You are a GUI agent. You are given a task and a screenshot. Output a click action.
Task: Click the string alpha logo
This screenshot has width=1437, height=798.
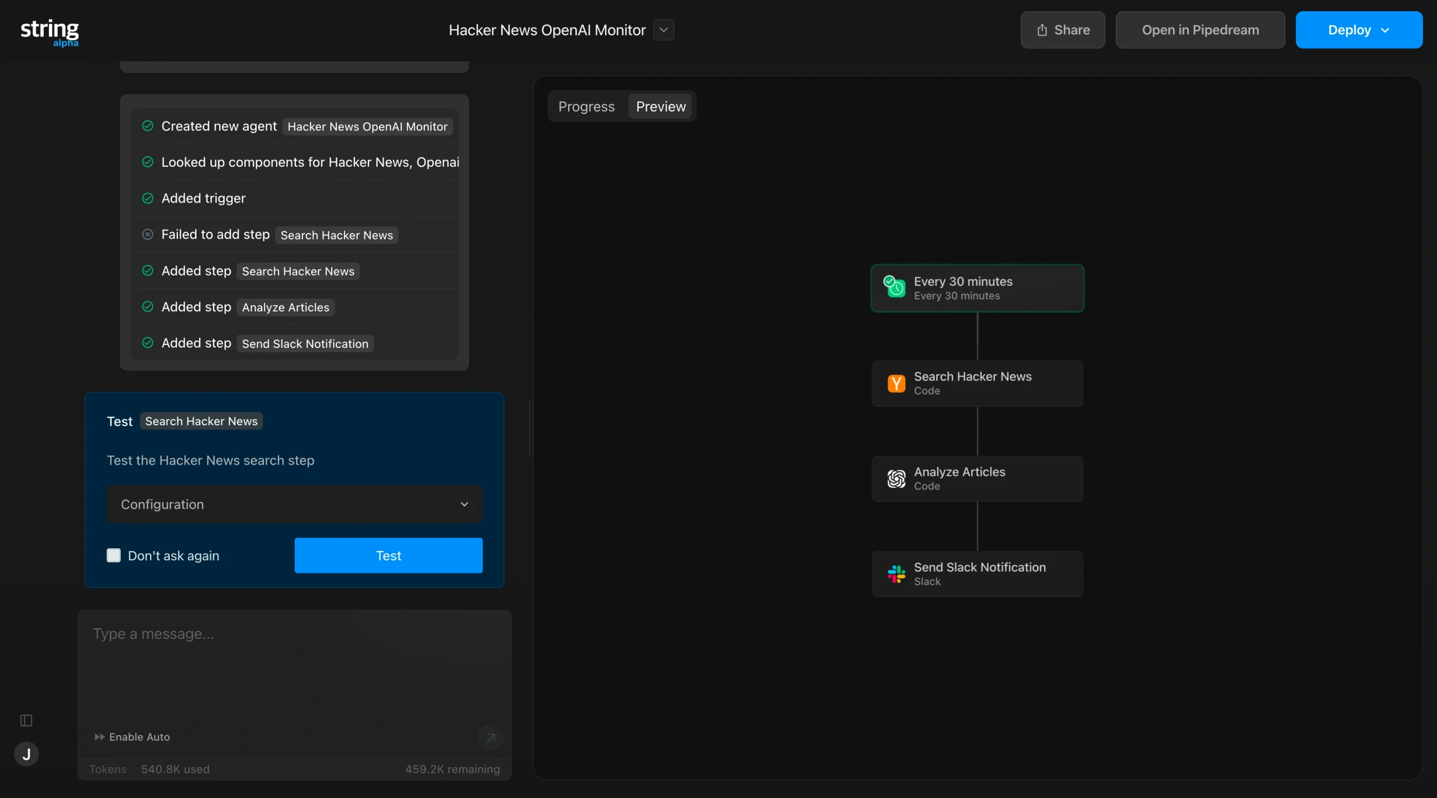point(49,32)
